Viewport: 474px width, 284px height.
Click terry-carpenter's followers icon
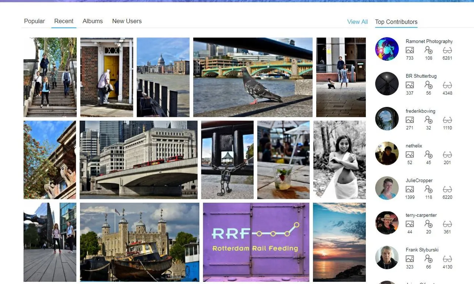pos(428,224)
